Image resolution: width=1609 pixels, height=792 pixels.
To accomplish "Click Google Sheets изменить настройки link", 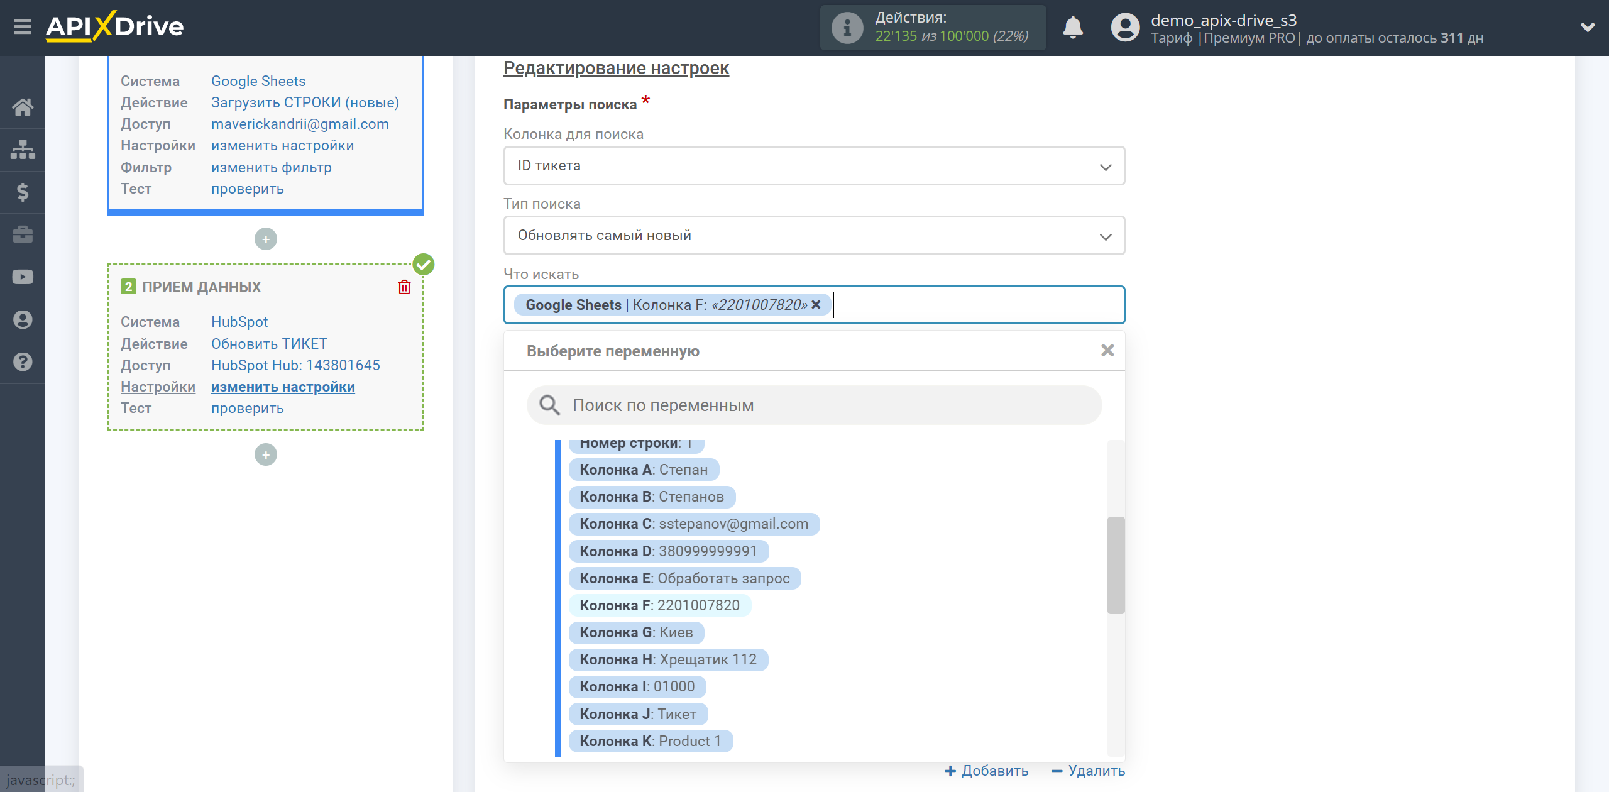I will click(282, 146).
